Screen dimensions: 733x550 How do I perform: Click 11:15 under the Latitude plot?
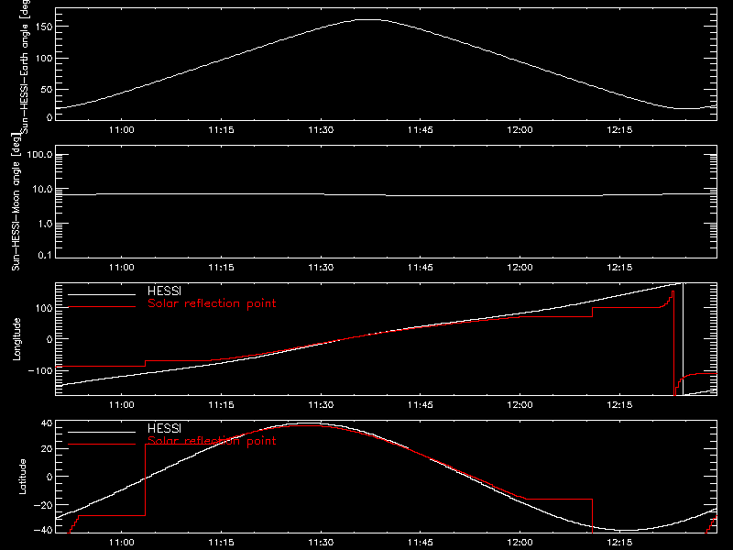point(221,543)
